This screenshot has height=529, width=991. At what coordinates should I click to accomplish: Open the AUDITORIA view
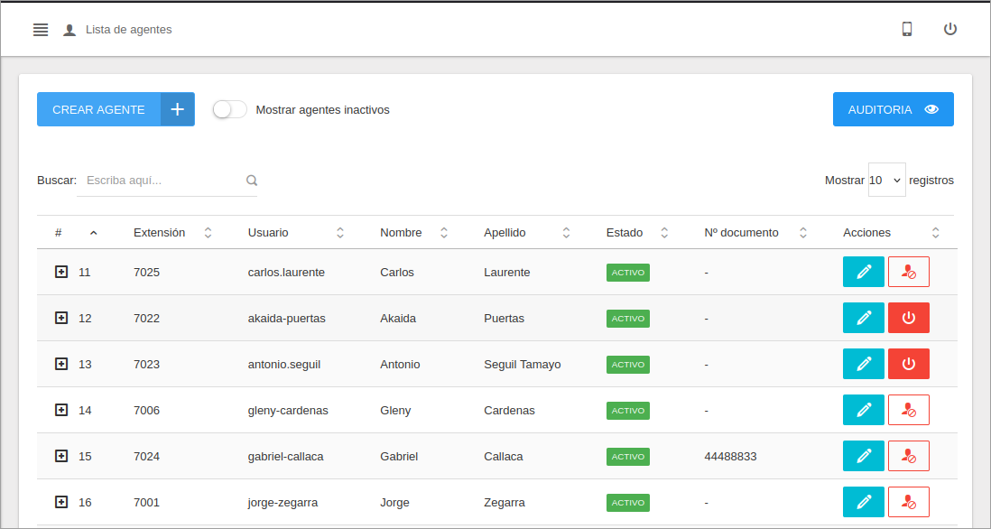(893, 108)
